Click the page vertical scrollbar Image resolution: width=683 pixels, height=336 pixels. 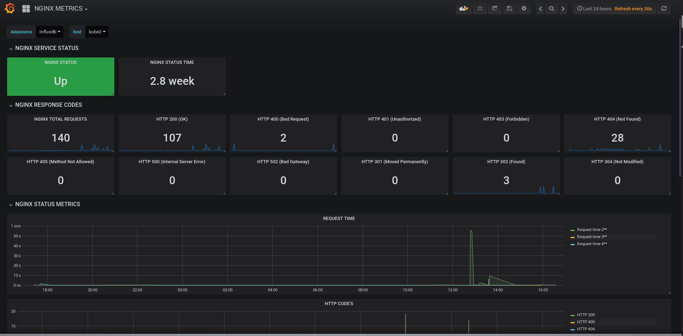(681, 98)
